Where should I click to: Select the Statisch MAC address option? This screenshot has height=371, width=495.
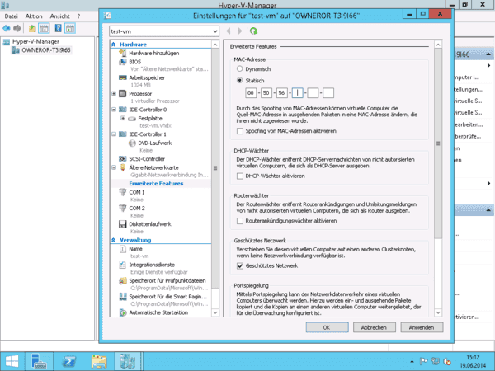(239, 80)
